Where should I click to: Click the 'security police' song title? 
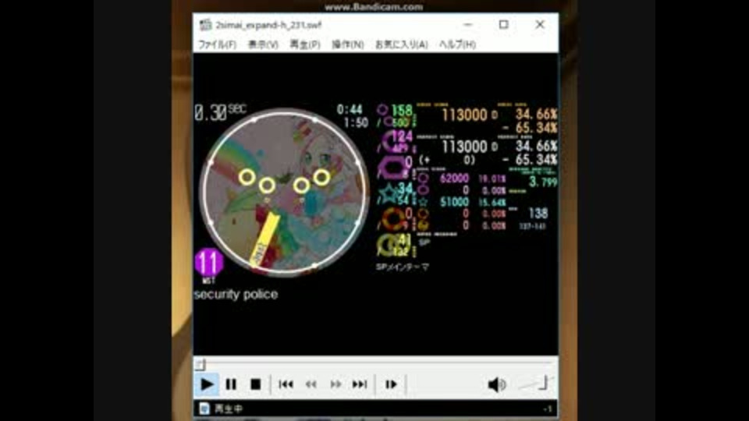tap(236, 295)
